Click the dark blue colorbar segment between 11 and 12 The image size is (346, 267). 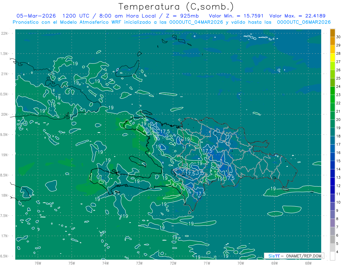(333, 190)
